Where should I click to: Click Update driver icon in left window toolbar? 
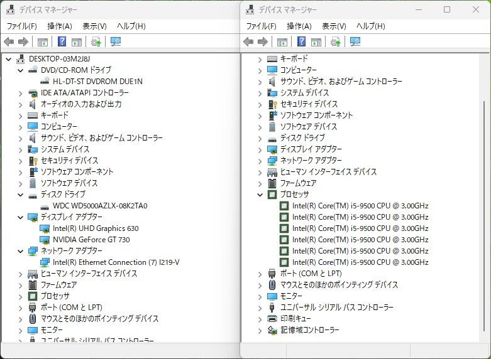[96, 41]
